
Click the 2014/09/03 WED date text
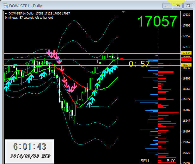(30, 156)
